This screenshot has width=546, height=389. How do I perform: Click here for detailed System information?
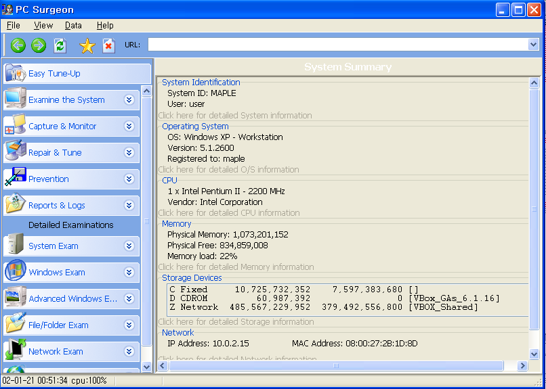tap(235, 116)
